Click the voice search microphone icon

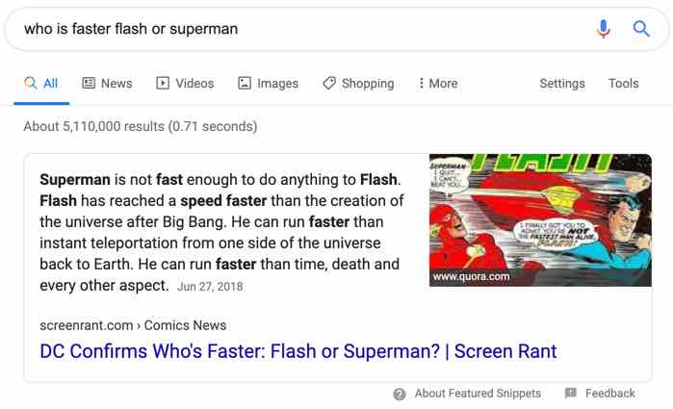pyautogui.click(x=604, y=29)
